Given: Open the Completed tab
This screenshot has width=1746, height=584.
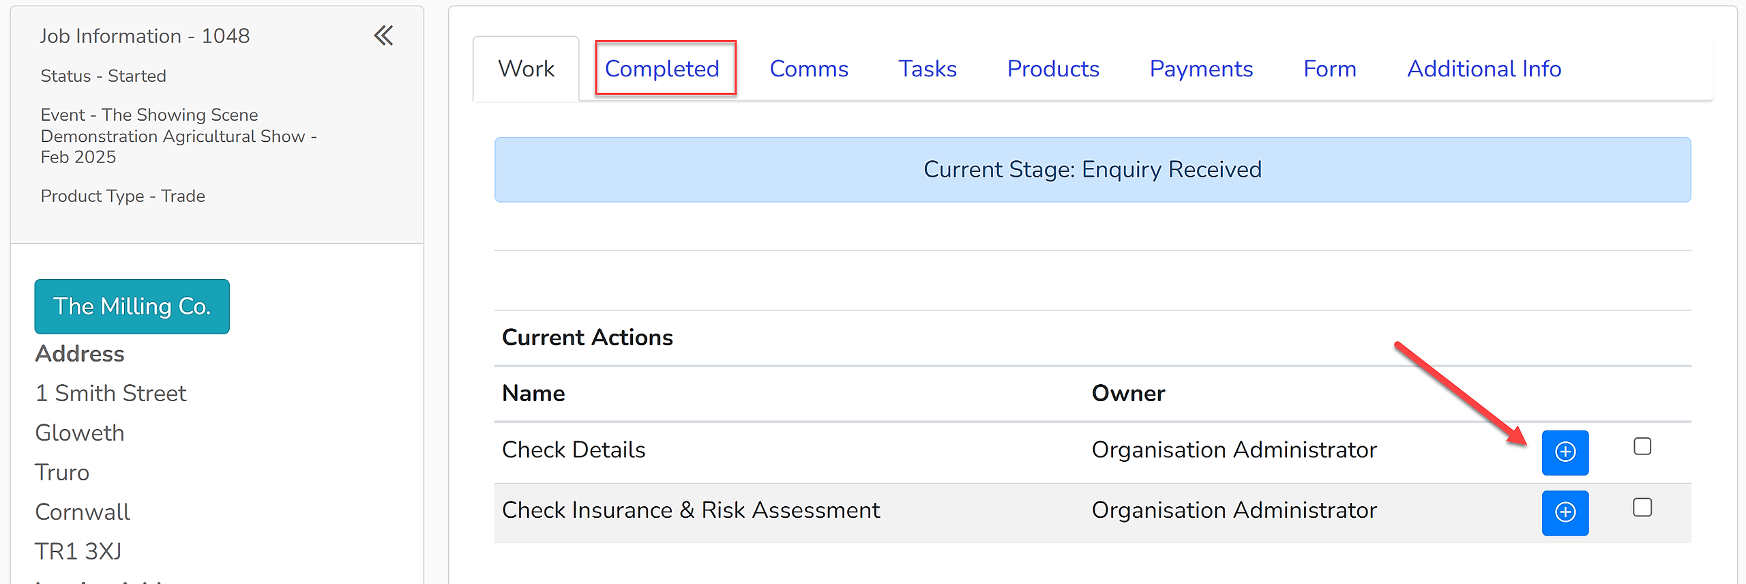Looking at the screenshot, I should pyautogui.click(x=662, y=69).
